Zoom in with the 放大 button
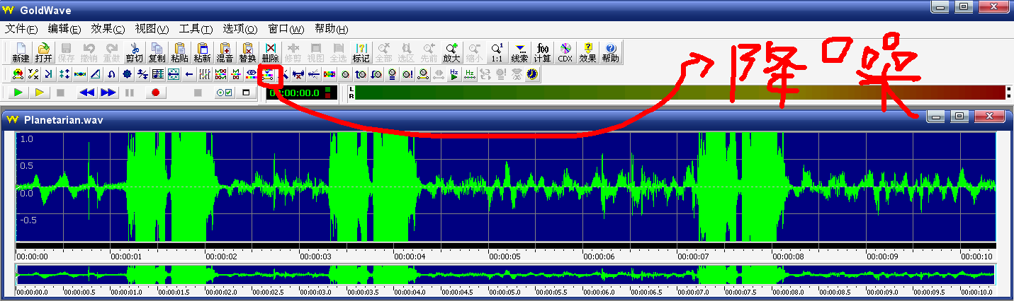The width and height of the screenshot is (1014, 301). [x=451, y=52]
